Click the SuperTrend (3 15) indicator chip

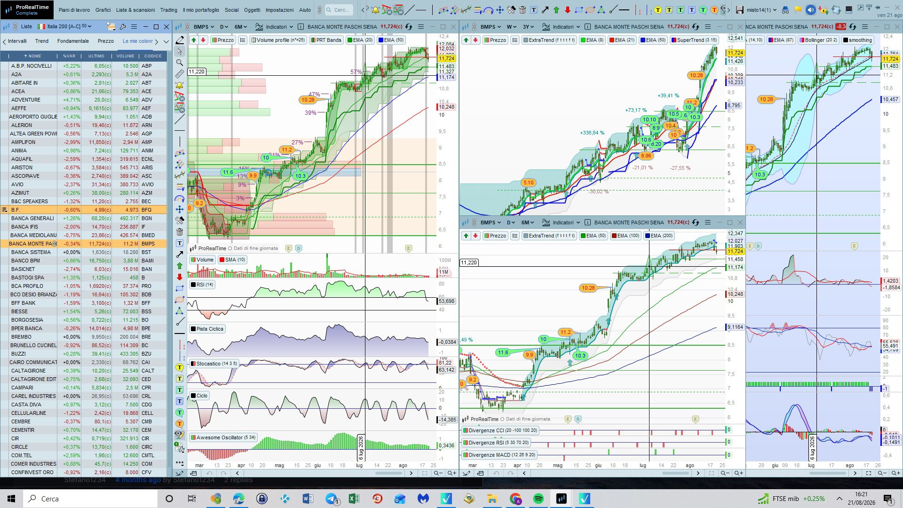[x=694, y=40]
